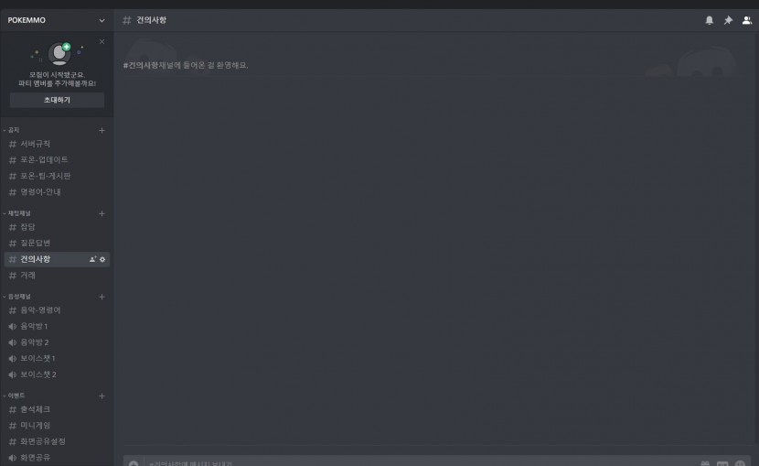Add channel to 공지 category

click(102, 130)
